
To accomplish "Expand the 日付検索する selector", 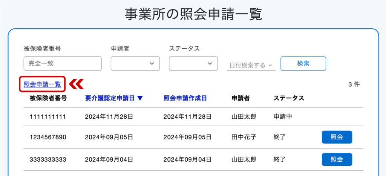I will click(x=251, y=65).
